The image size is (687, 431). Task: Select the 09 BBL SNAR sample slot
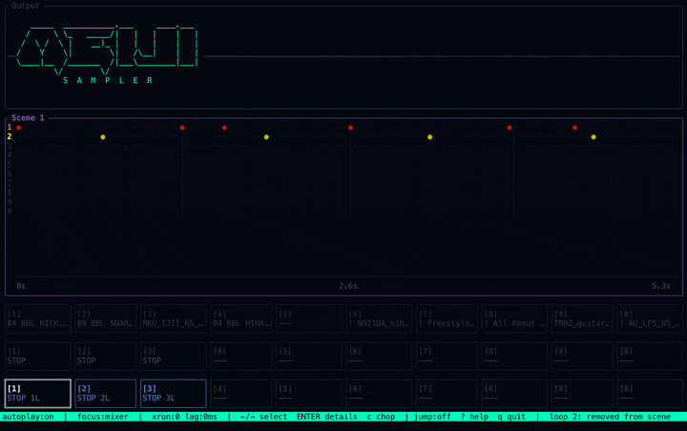(105, 318)
